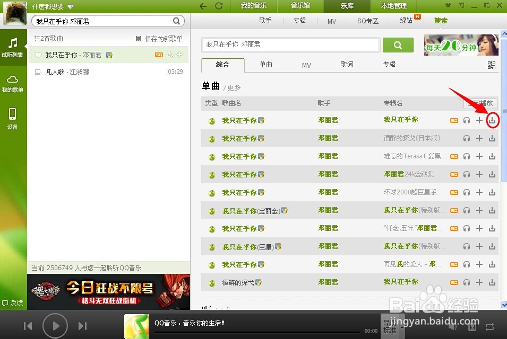The height and width of the screenshot is (339, 507).
Task: Click the headphone audition icon on first result
Action: point(467,120)
